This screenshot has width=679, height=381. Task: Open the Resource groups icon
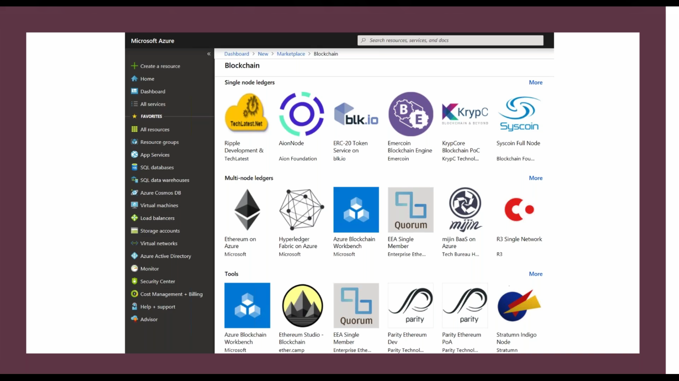tap(134, 142)
